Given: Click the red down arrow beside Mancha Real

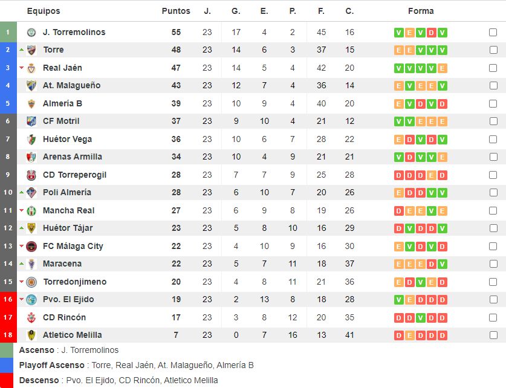Looking at the screenshot, I should click(x=22, y=210).
